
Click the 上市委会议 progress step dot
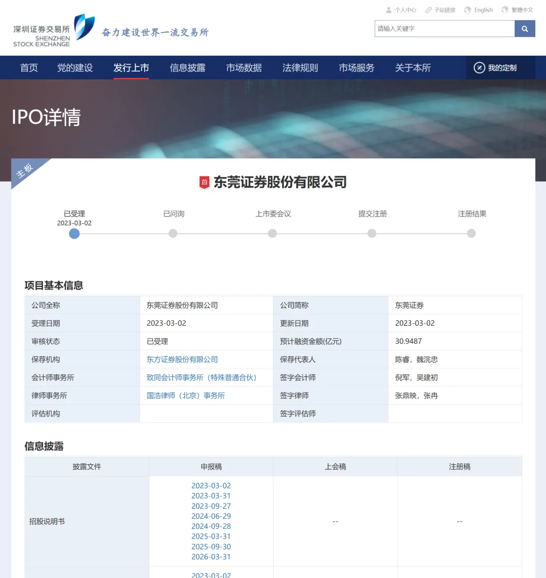coord(272,233)
